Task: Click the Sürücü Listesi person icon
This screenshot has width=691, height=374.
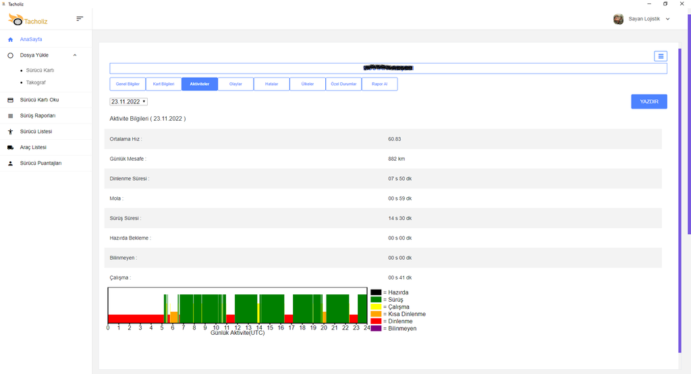Action: point(11,132)
